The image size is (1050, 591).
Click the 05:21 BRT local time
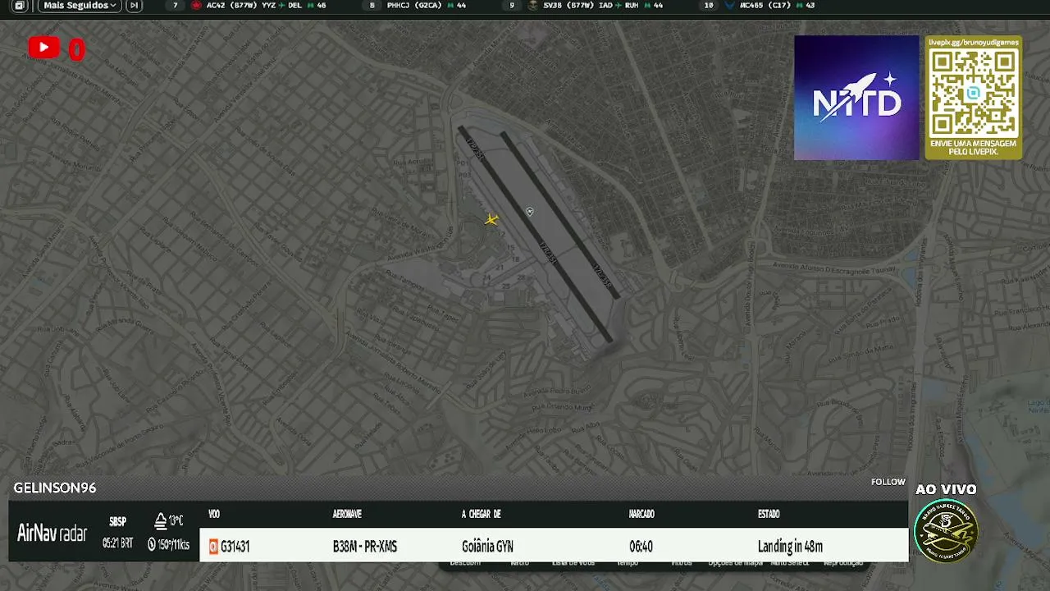[118, 543]
